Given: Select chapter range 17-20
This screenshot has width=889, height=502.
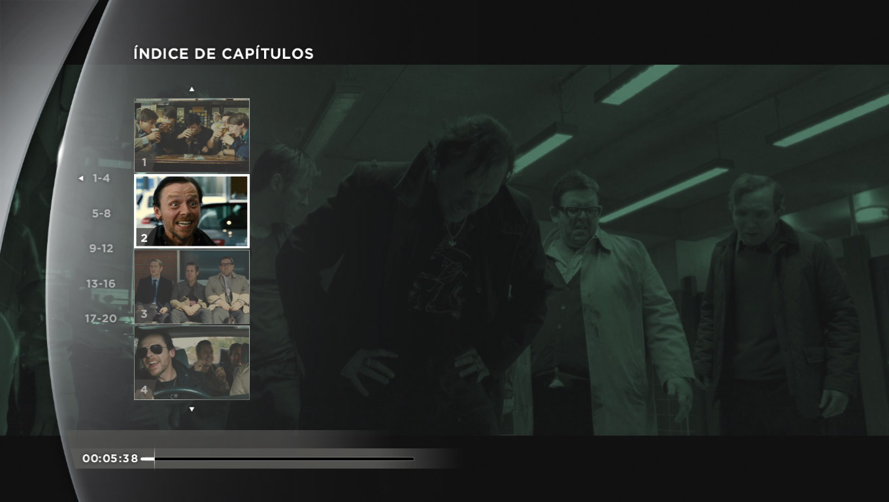Looking at the screenshot, I should point(101,319).
